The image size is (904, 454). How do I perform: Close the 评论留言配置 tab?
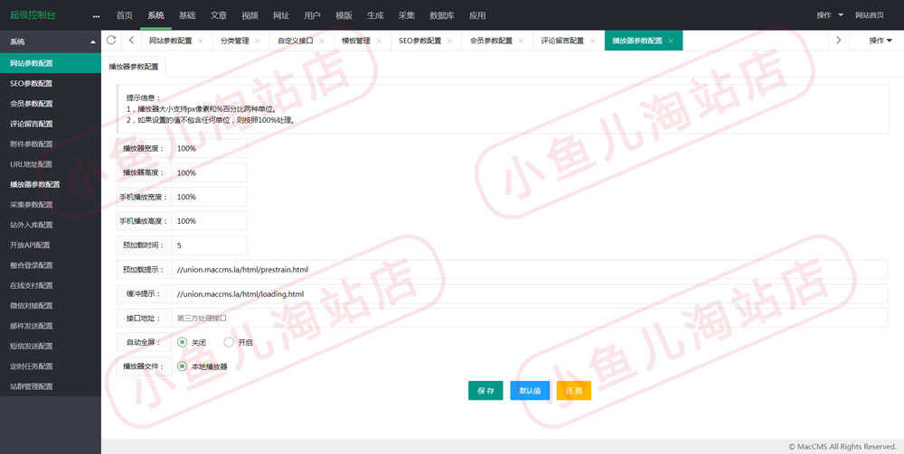pyautogui.click(x=592, y=41)
